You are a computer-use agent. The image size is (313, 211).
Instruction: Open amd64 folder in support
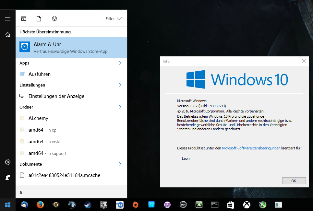coord(71,153)
